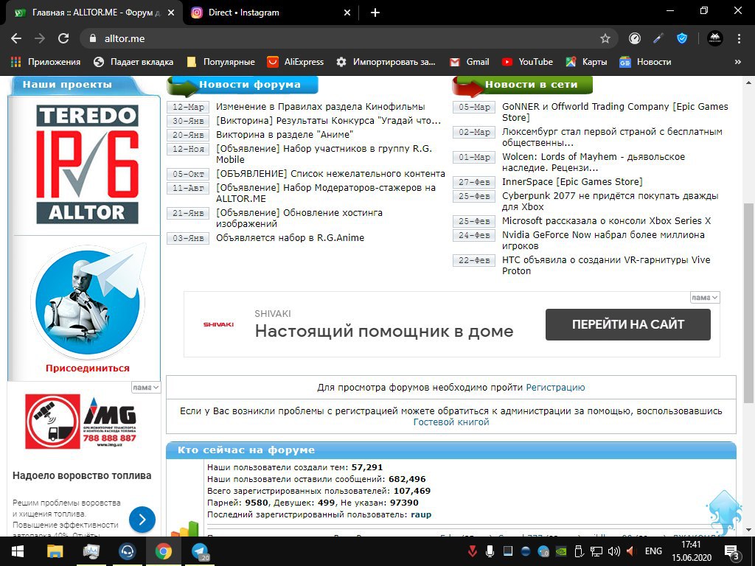The height and width of the screenshot is (566, 755).
Task: Open the microphone tray icon
Action: pyautogui.click(x=490, y=551)
